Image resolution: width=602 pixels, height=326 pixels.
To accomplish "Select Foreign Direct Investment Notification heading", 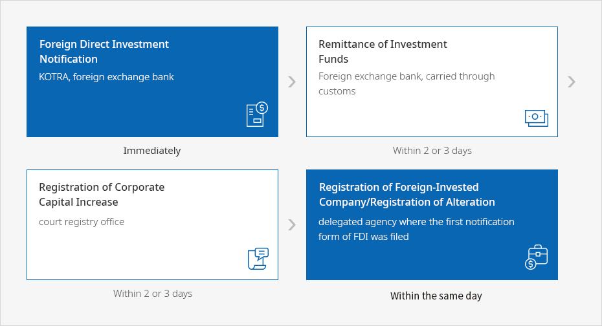I will click(x=104, y=51).
